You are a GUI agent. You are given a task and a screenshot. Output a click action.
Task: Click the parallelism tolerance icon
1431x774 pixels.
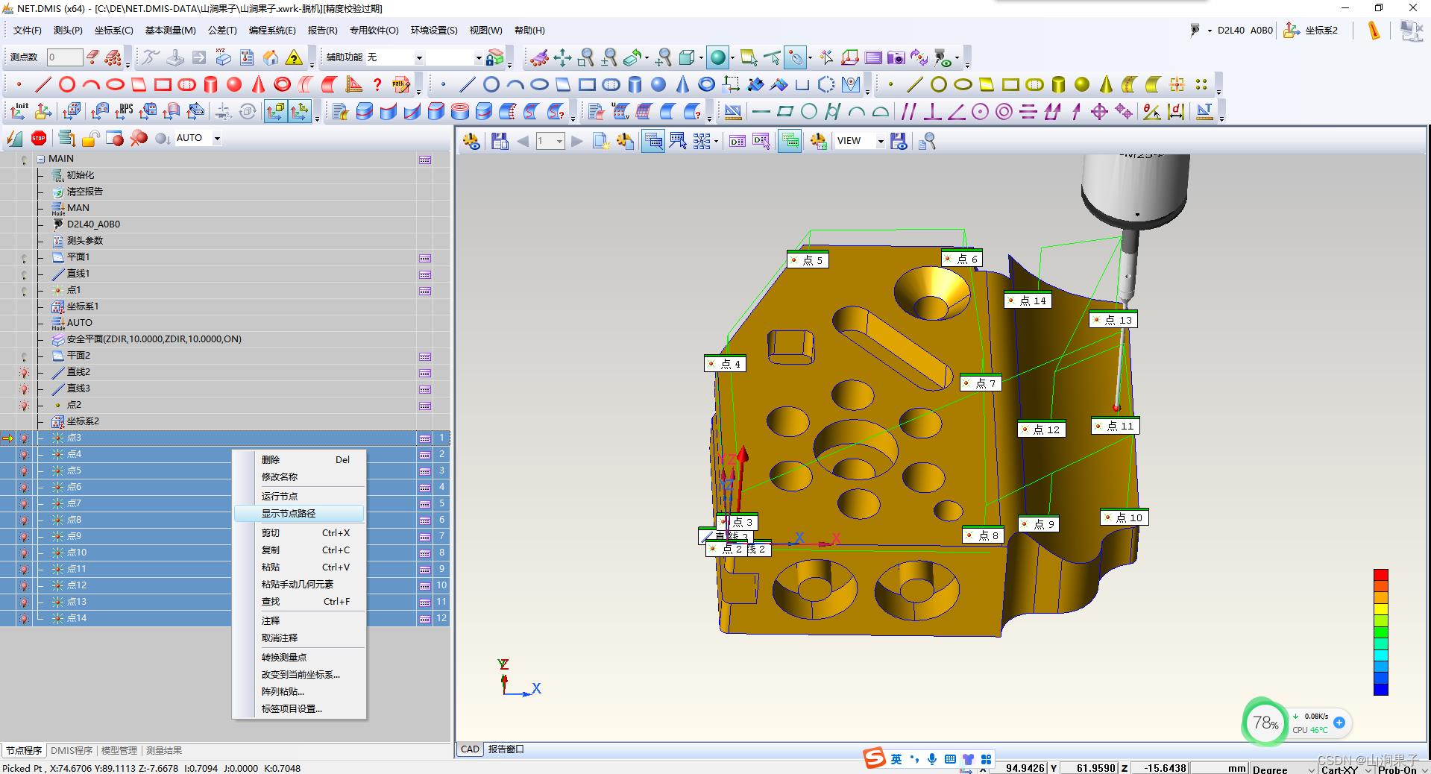click(908, 112)
